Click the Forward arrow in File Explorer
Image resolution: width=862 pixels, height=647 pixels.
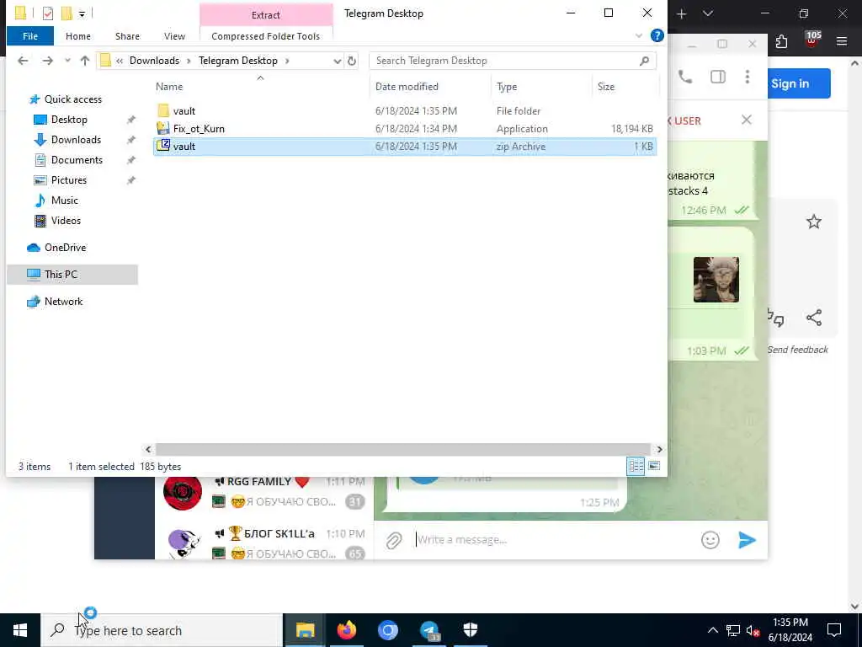point(48,61)
